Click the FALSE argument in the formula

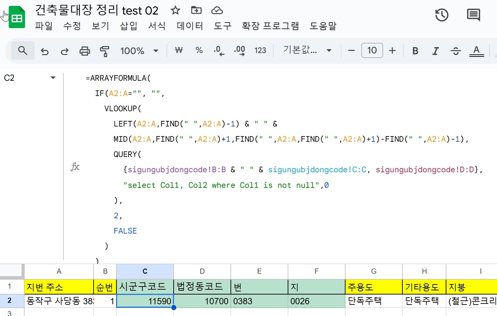click(x=125, y=231)
